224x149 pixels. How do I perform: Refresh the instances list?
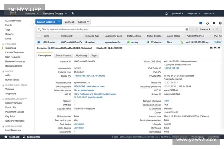point(207,23)
